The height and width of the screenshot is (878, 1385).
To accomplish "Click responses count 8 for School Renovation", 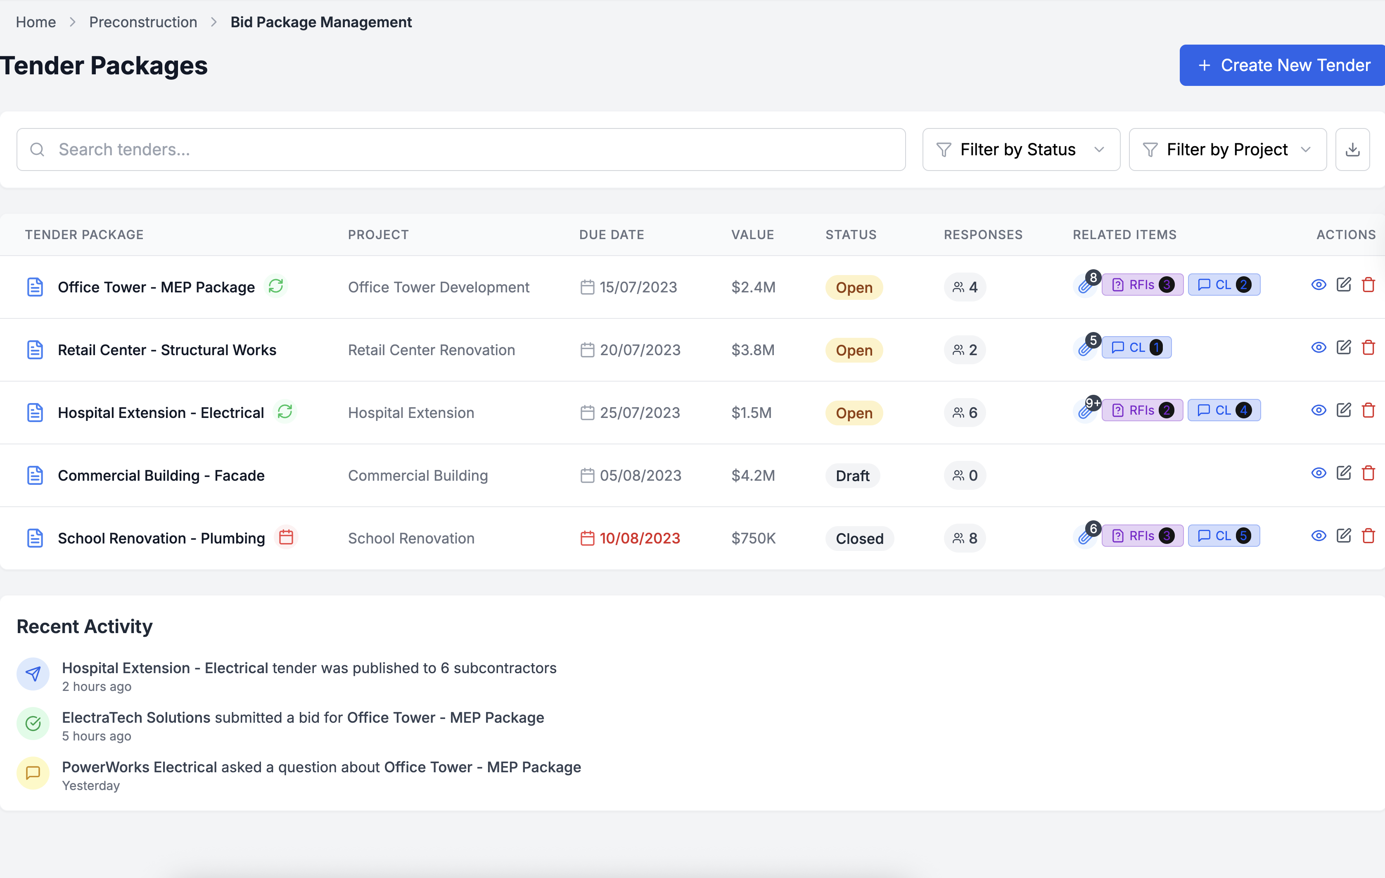I will click(965, 538).
